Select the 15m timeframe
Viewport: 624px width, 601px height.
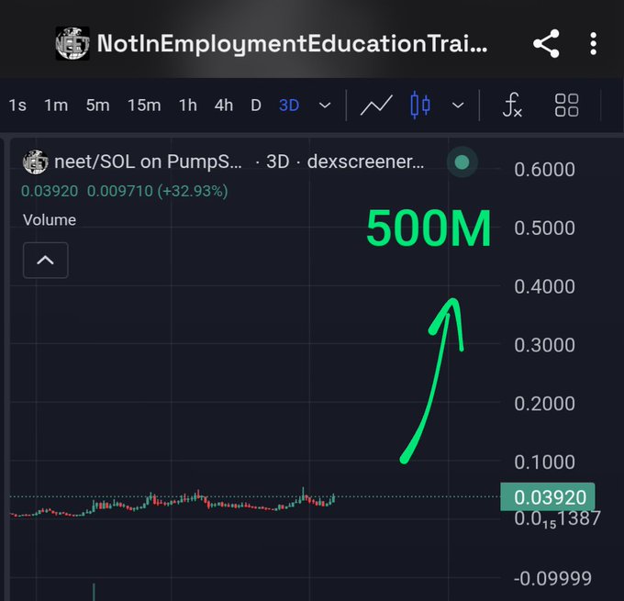point(144,106)
